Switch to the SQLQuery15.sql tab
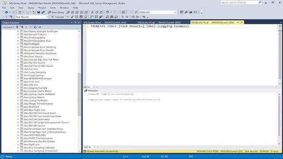The width and height of the screenshot is (283, 159). click(159, 23)
